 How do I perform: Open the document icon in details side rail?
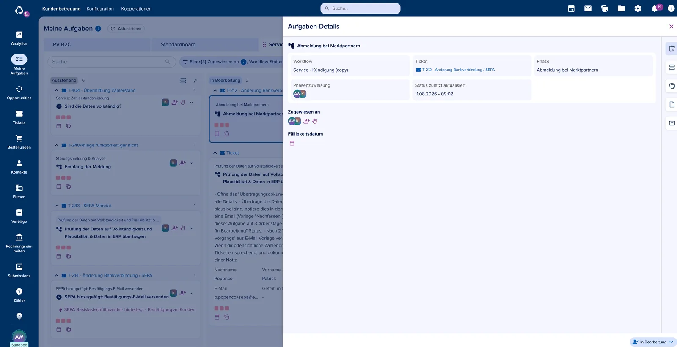(x=672, y=105)
